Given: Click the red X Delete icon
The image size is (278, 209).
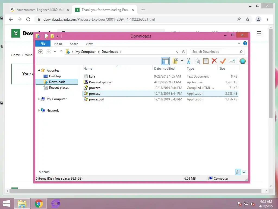Looking at the screenshot, I should 214,61.
